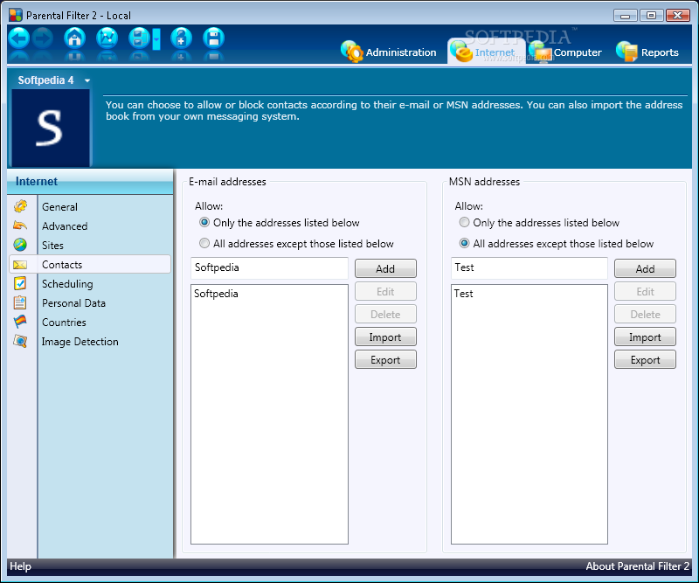The height and width of the screenshot is (583, 699).
Task: Click the General sidebar icon
Action: pyautogui.click(x=20, y=206)
